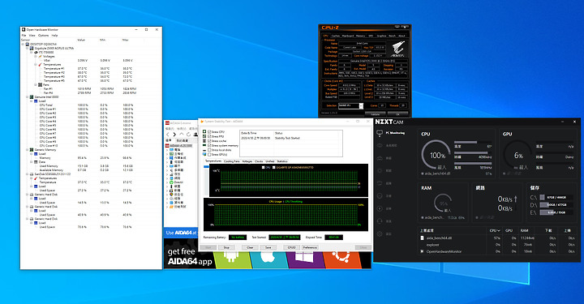Click the Save button in System Stability Test

[x=268, y=247]
